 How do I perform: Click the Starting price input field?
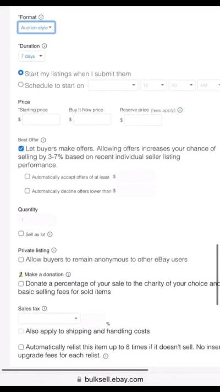(41, 120)
